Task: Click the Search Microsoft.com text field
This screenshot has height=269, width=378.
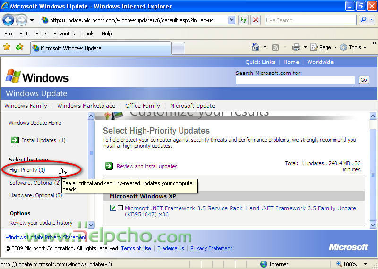Action: [295, 80]
